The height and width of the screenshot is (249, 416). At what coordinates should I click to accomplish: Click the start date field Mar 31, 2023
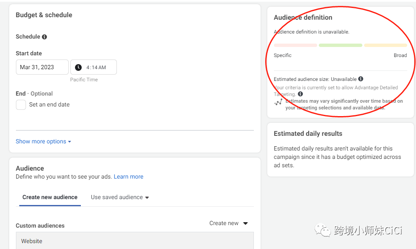pyautogui.click(x=42, y=67)
